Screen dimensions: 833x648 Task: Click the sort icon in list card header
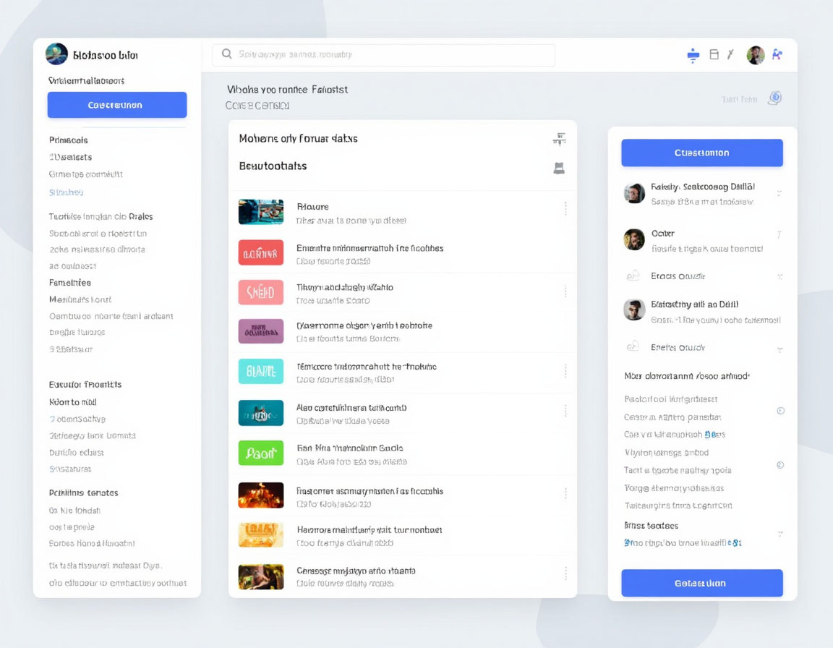[559, 139]
